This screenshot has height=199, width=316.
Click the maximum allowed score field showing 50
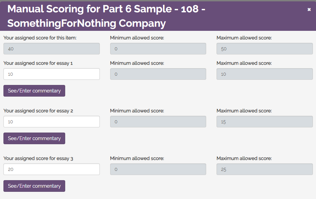tap(264, 48)
